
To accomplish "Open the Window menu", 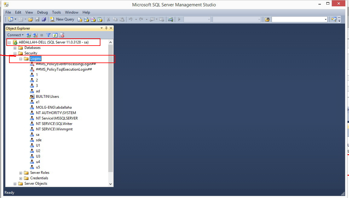I will [x=71, y=12].
